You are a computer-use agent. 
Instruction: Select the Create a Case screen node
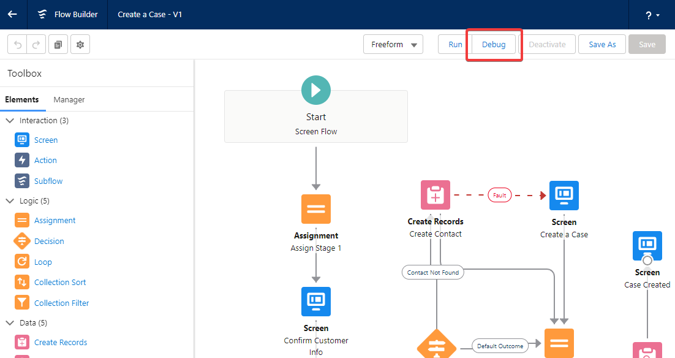click(564, 196)
